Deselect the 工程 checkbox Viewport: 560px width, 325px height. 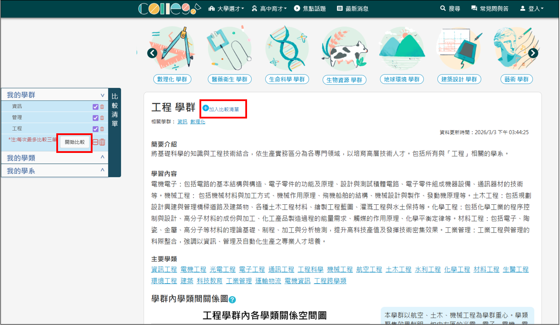pos(96,129)
